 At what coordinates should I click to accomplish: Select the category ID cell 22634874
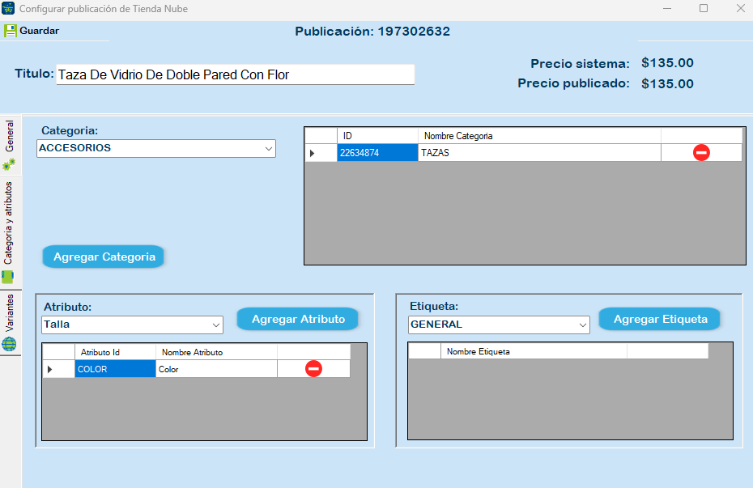tap(377, 153)
